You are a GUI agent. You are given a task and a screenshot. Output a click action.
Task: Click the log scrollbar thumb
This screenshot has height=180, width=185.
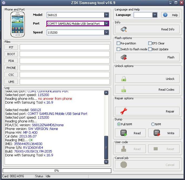[x=106, y=147]
